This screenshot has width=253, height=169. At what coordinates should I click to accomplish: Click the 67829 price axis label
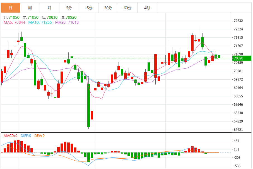(x=238, y=121)
